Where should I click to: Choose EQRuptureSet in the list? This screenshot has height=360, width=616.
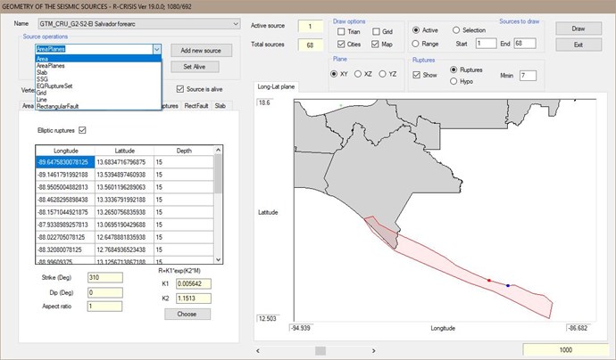point(98,86)
